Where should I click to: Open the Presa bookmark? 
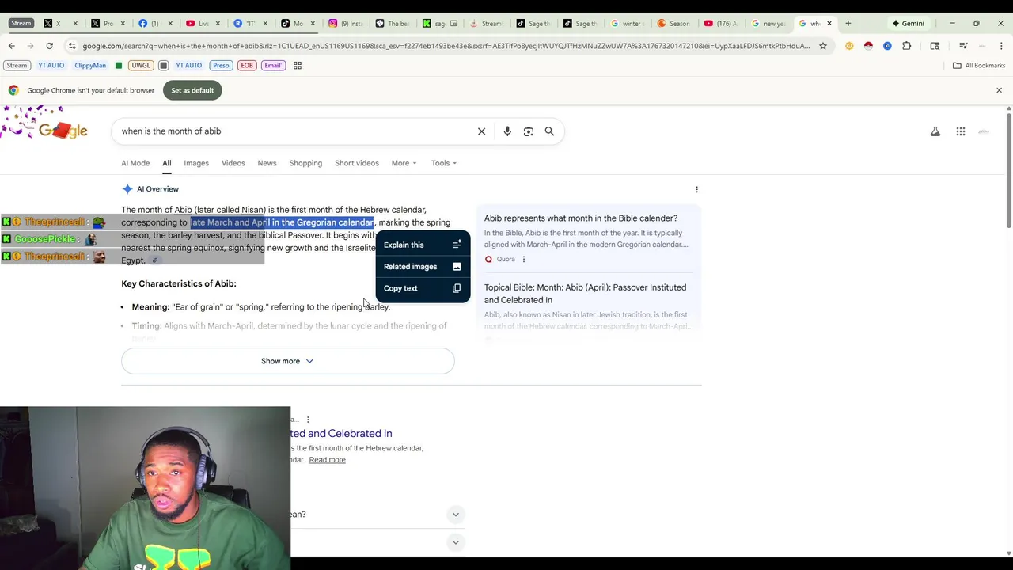click(x=221, y=65)
